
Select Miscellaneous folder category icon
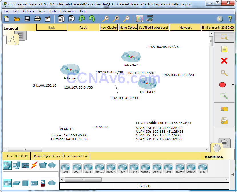[x=43, y=165]
